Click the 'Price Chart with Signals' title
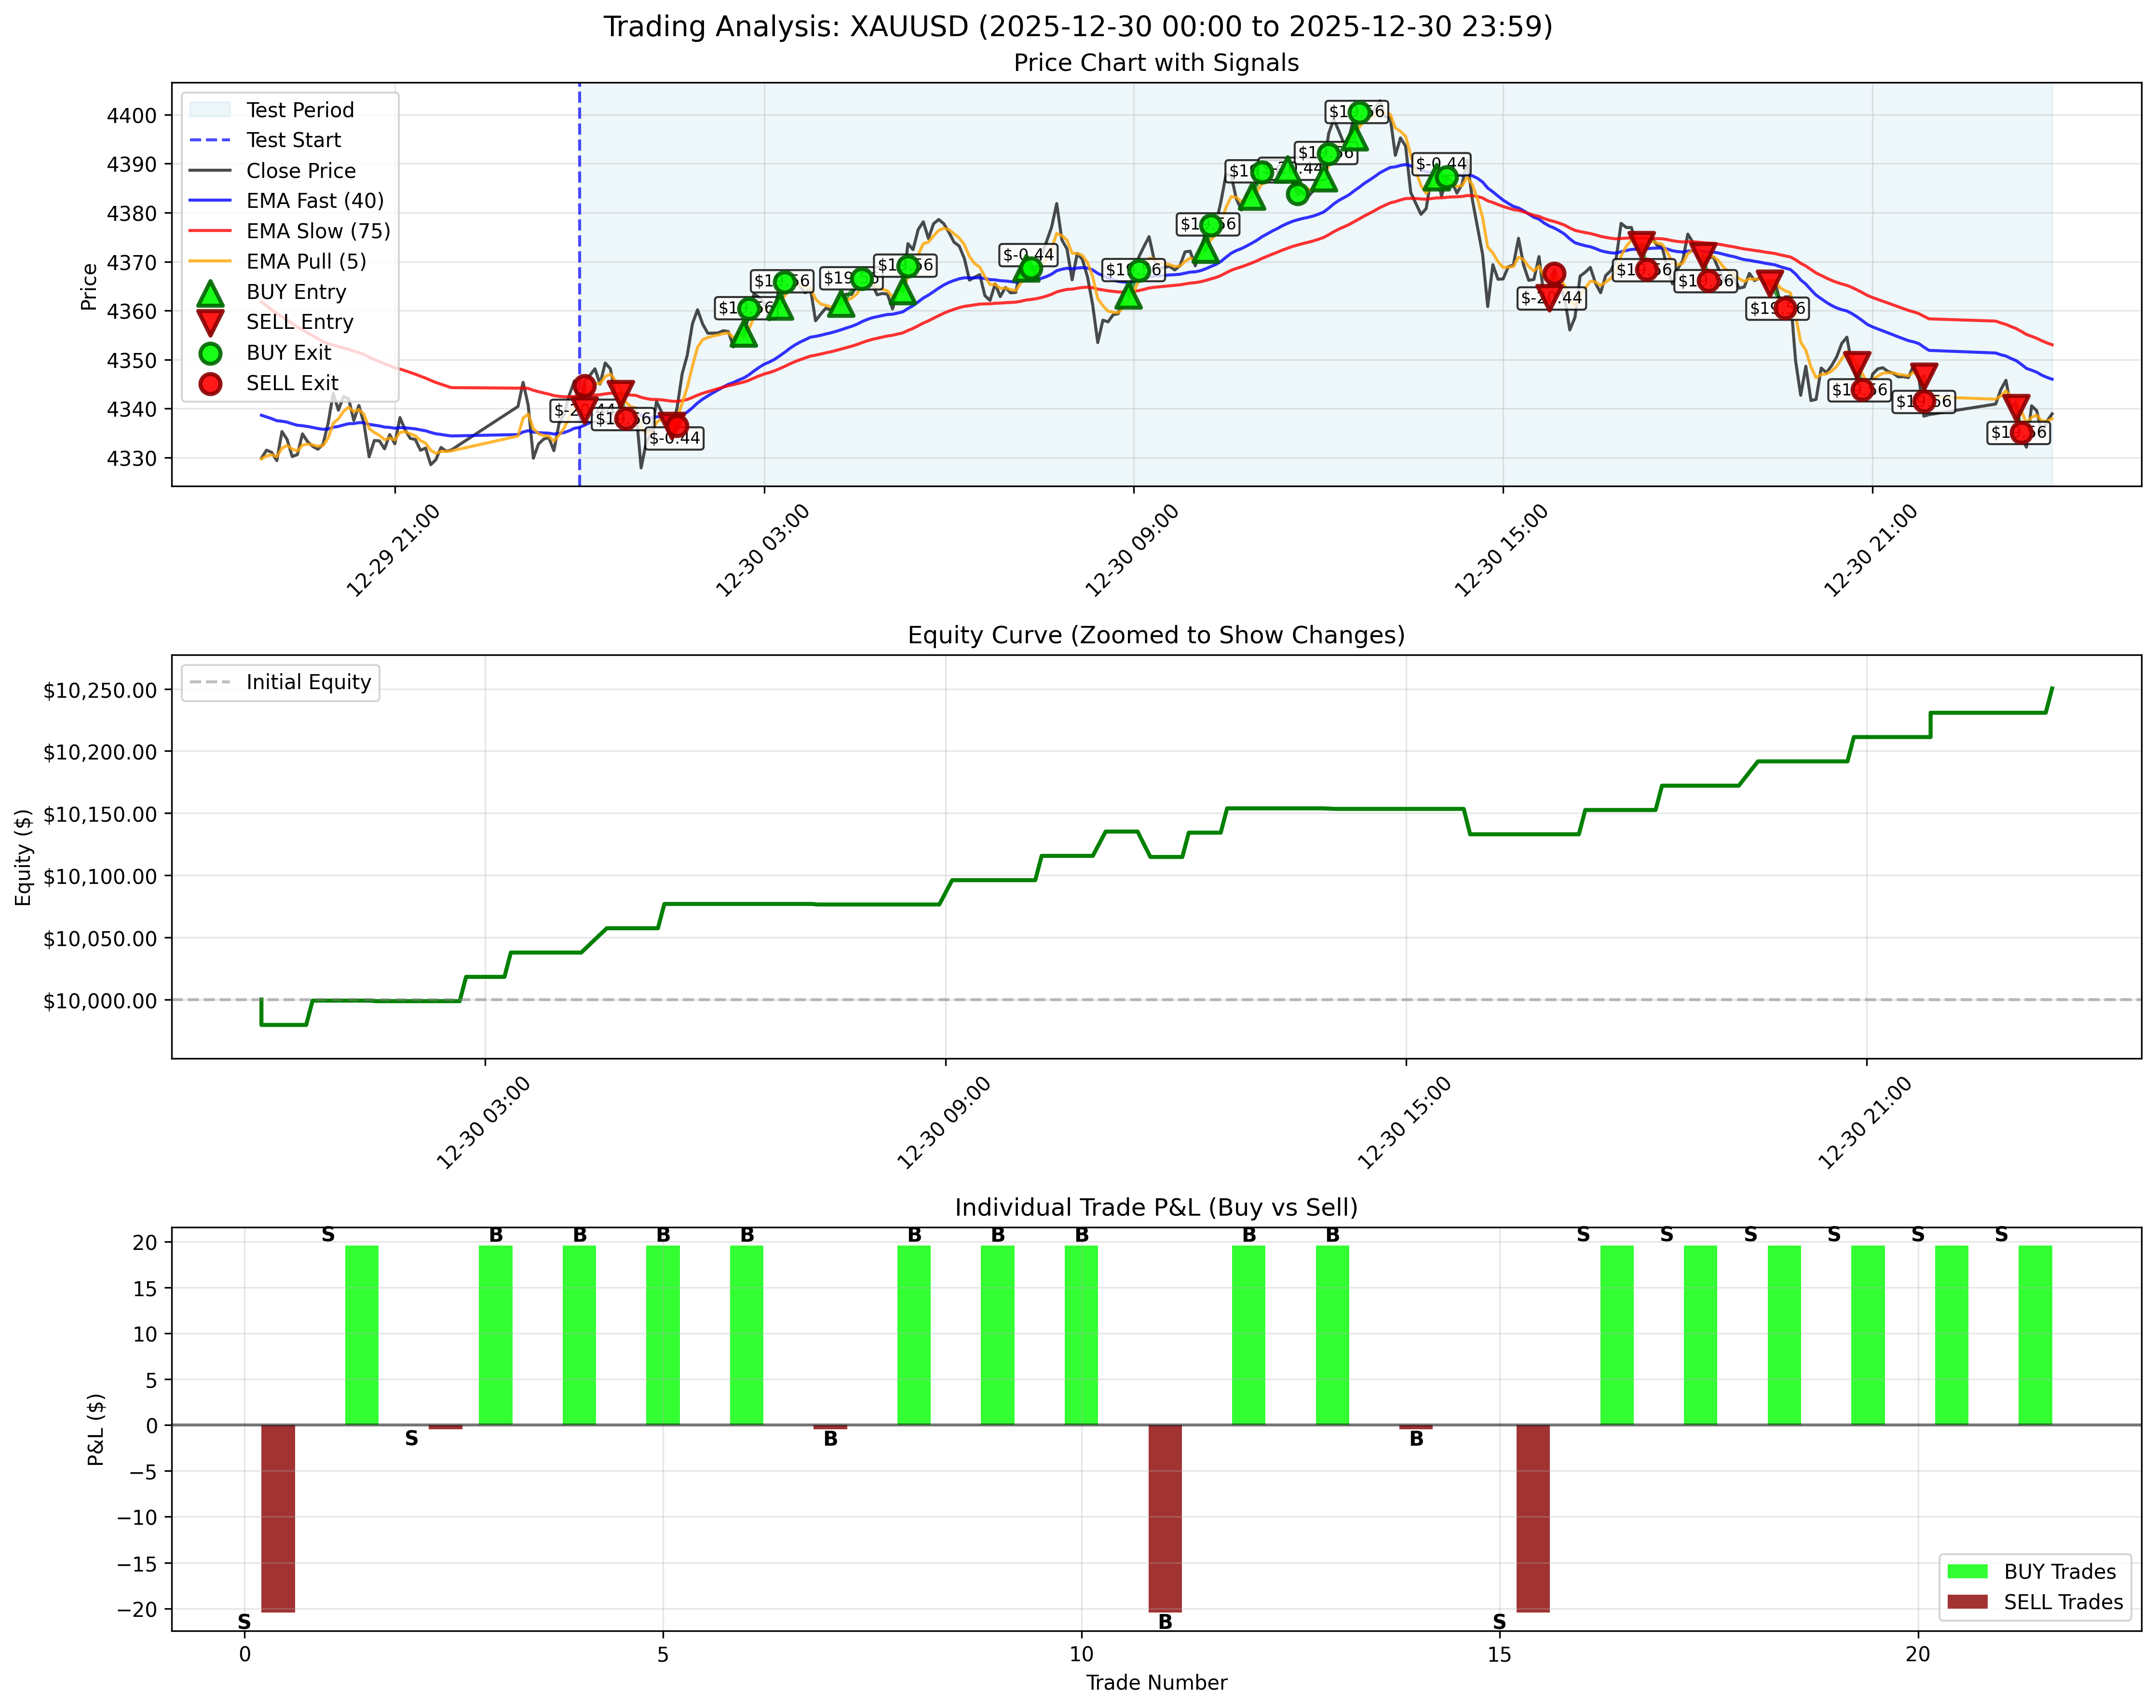The height and width of the screenshot is (1708, 2156). [1156, 63]
